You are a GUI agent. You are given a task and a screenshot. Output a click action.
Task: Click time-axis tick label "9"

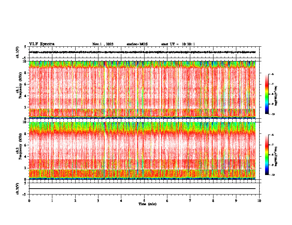236,201
